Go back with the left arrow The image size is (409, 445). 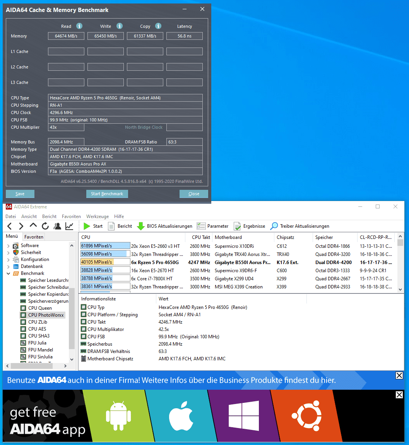10,226
